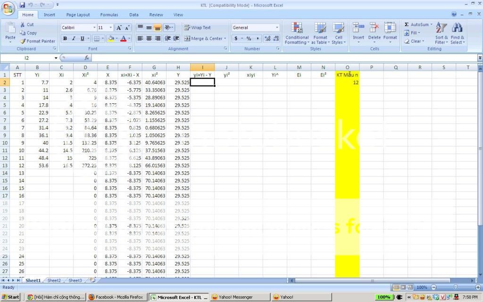The image size is (483, 302).
Task: Open the Sheet2 worksheet tab
Action: [x=54, y=280]
